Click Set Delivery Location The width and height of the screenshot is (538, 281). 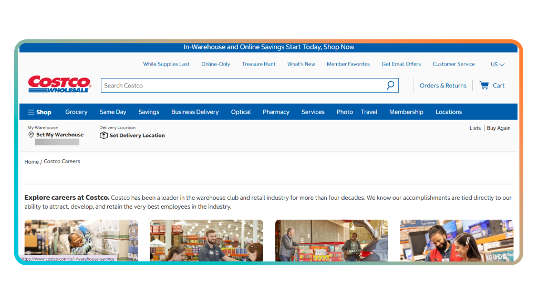tap(137, 136)
